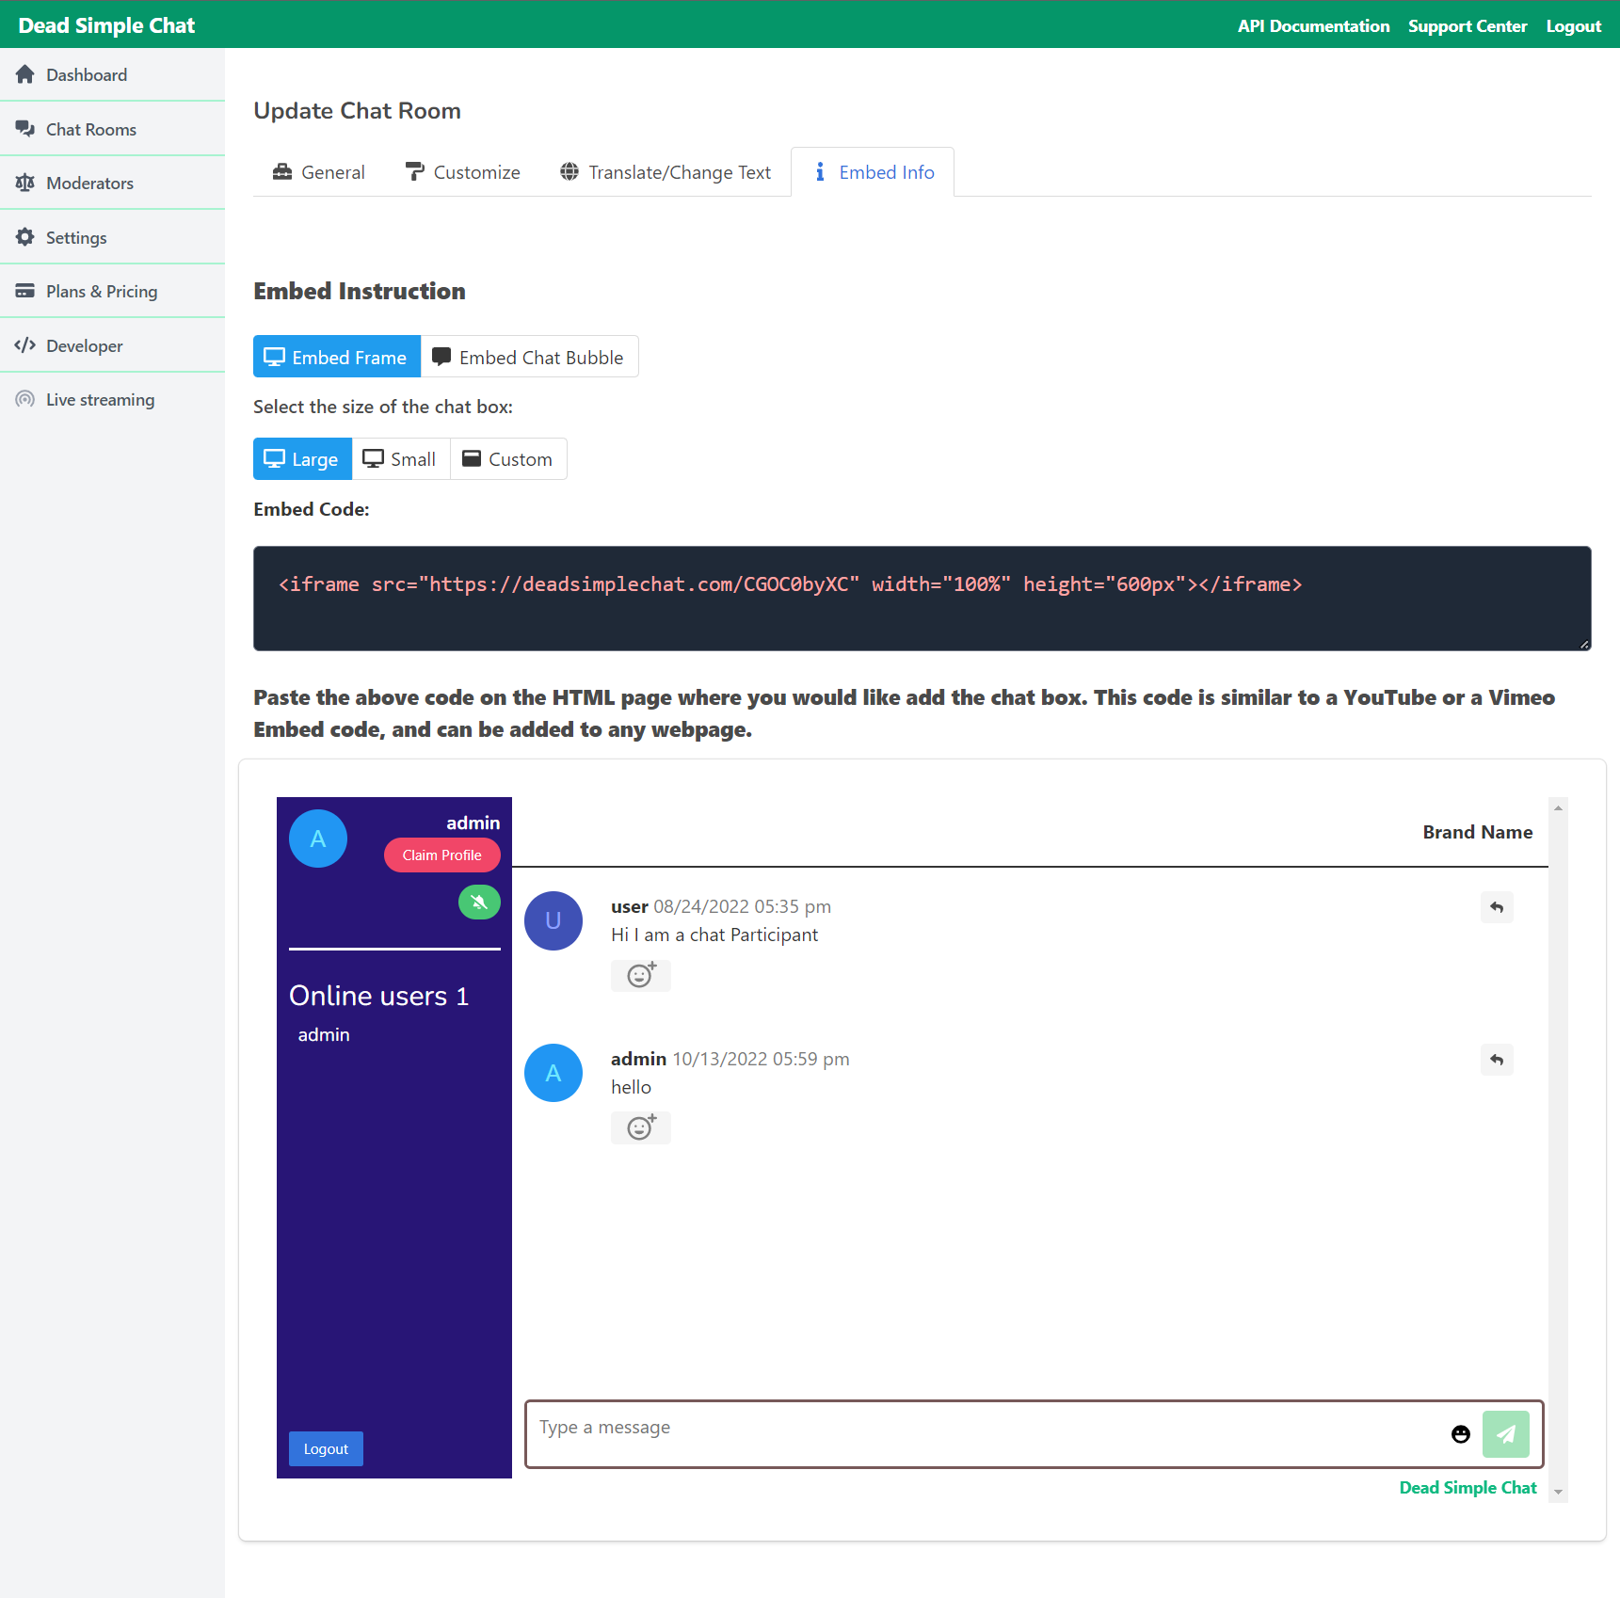This screenshot has height=1598, width=1620.
Task: Click the admin message avatar A
Action: 553,1073
